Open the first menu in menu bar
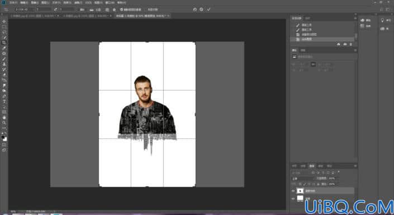Viewport: 394px width, 215px height. click(x=13, y=2)
